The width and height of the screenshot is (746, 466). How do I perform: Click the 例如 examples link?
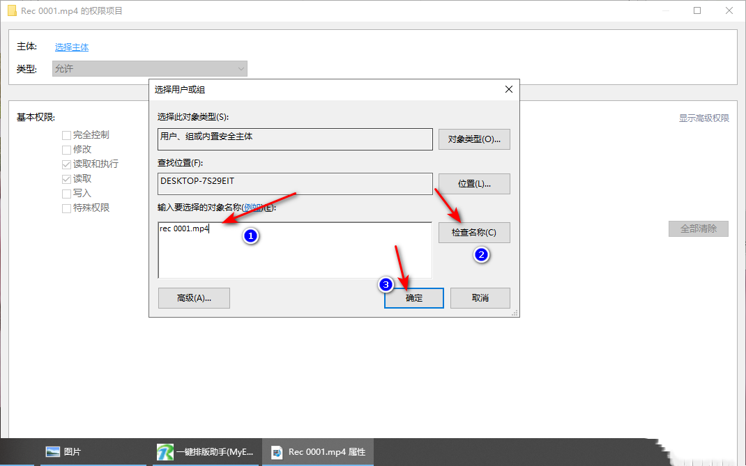click(252, 208)
